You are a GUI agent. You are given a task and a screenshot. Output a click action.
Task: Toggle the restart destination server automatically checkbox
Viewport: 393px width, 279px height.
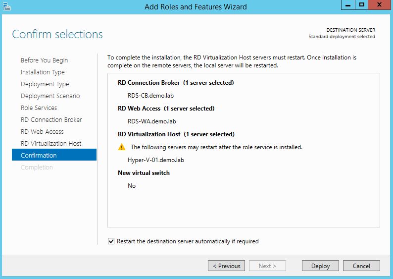click(x=111, y=241)
